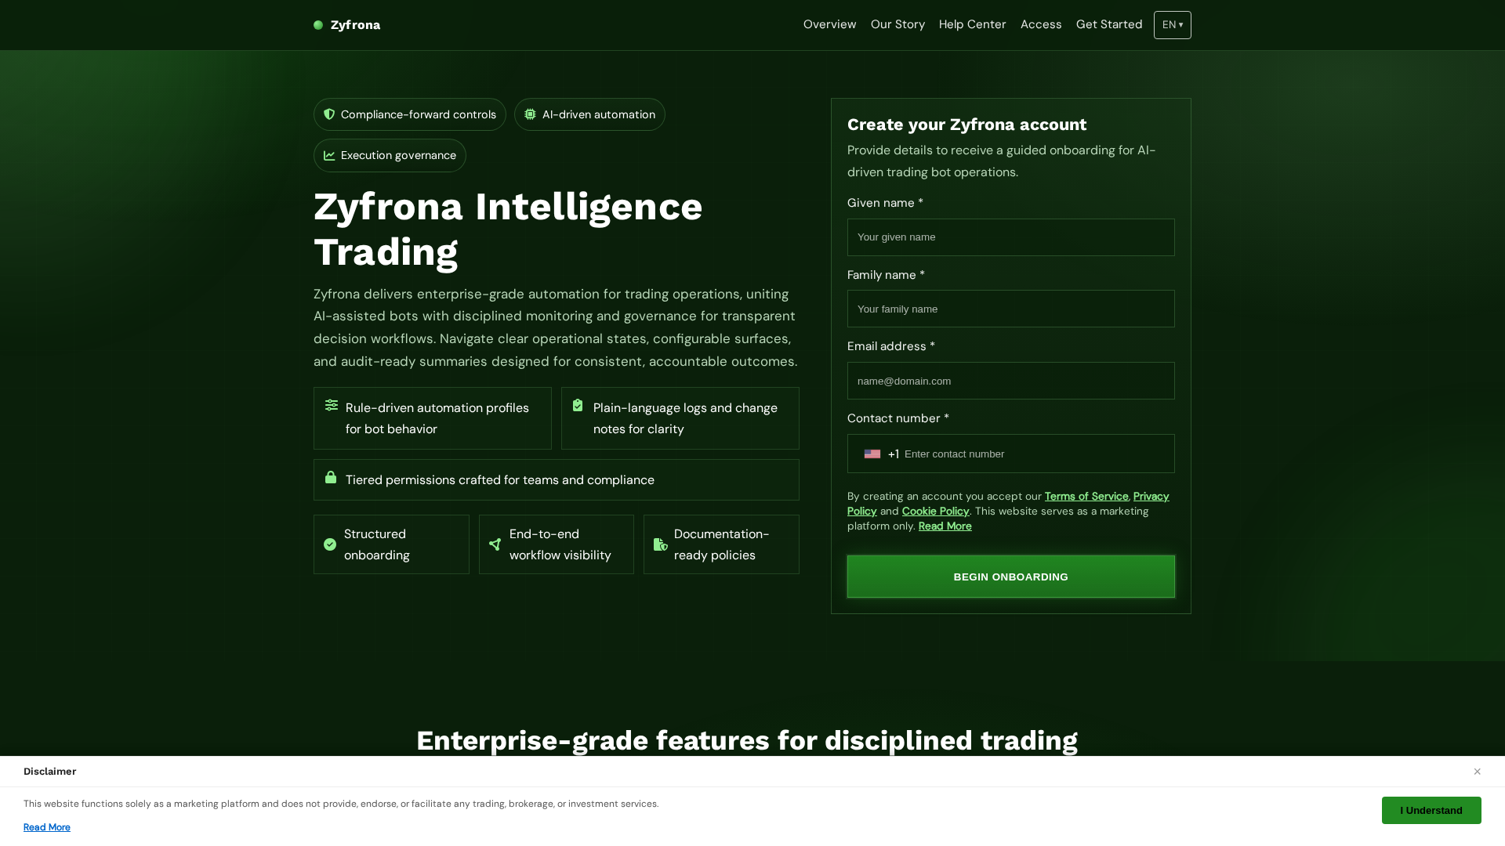
Task: Select the Access nav link
Action: 1041,24
